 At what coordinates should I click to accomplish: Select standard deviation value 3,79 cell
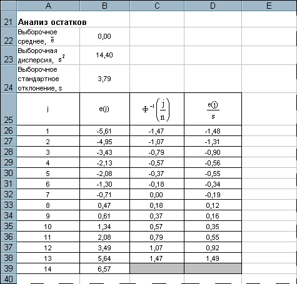104,79
